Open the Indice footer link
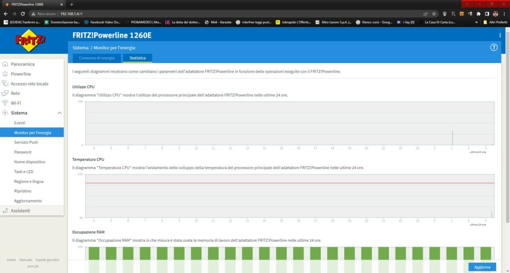The width and height of the screenshot is (510, 273). click(x=11, y=260)
